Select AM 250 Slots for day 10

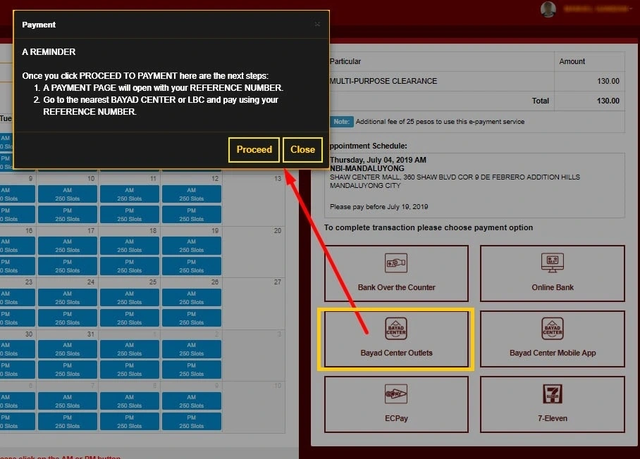68,194
